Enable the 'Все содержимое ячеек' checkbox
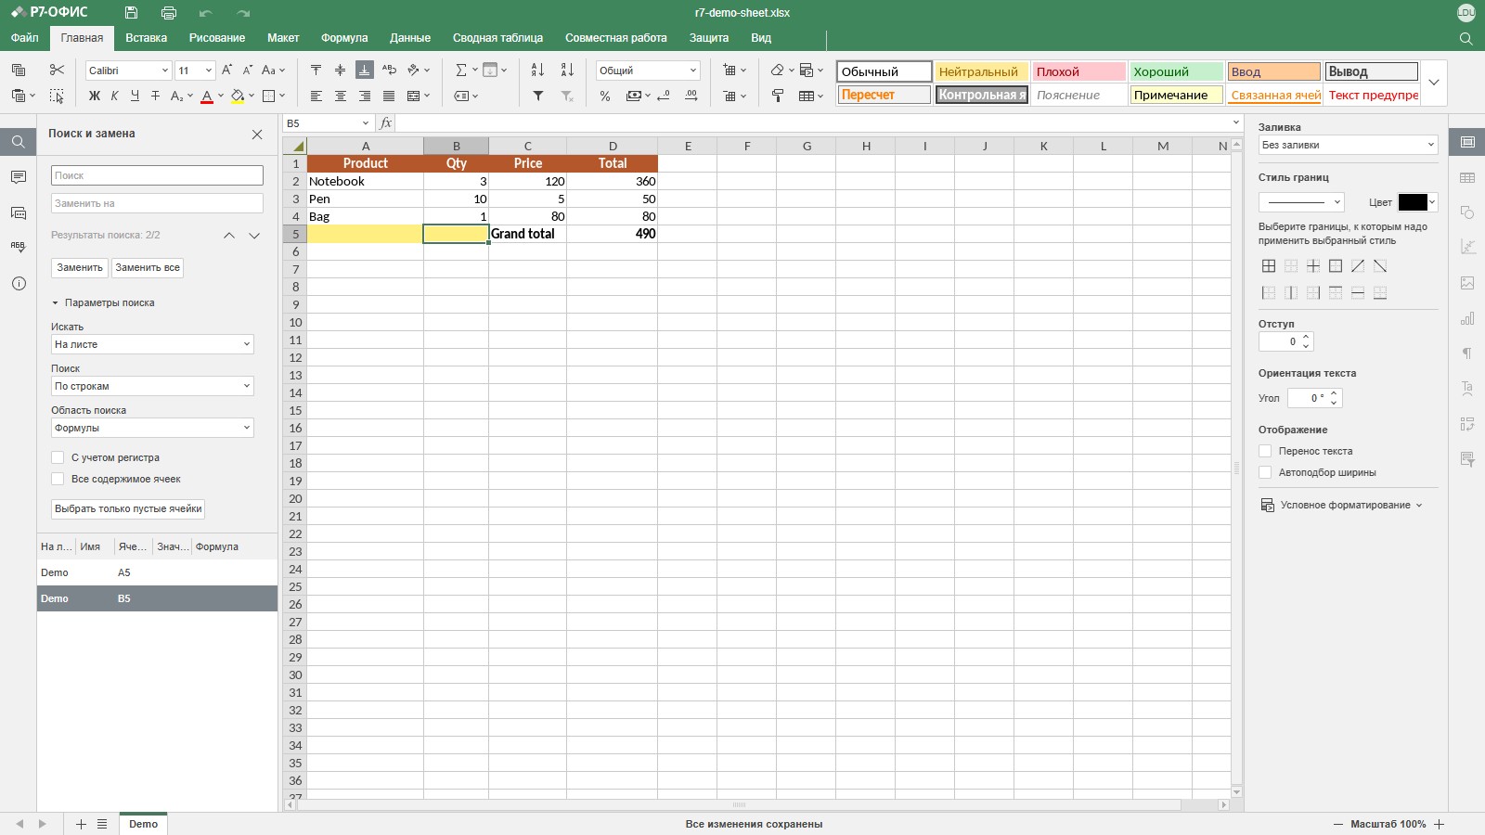The width and height of the screenshot is (1485, 835). 58,479
